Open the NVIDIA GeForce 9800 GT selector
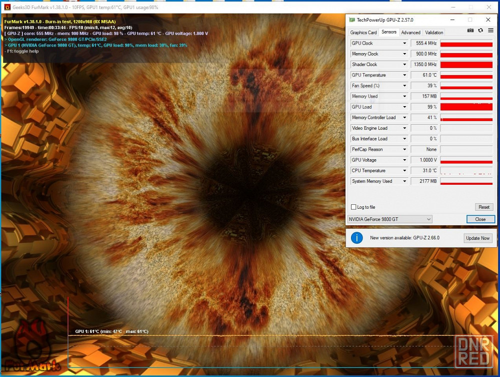This screenshot has width=500, height=377. (389, 219)
